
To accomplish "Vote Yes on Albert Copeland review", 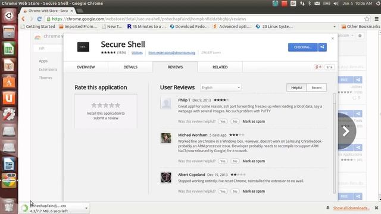I will tap(223, 191).
